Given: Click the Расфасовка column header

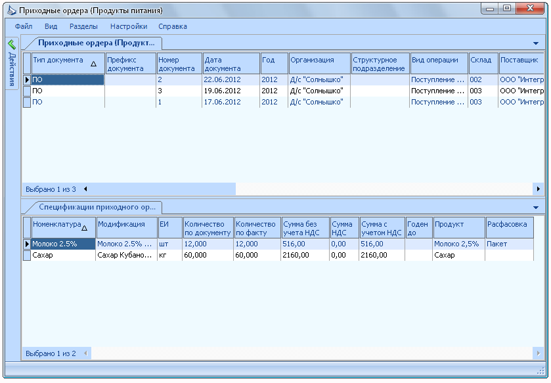Looking at the screenshot, I should [510, 227].
